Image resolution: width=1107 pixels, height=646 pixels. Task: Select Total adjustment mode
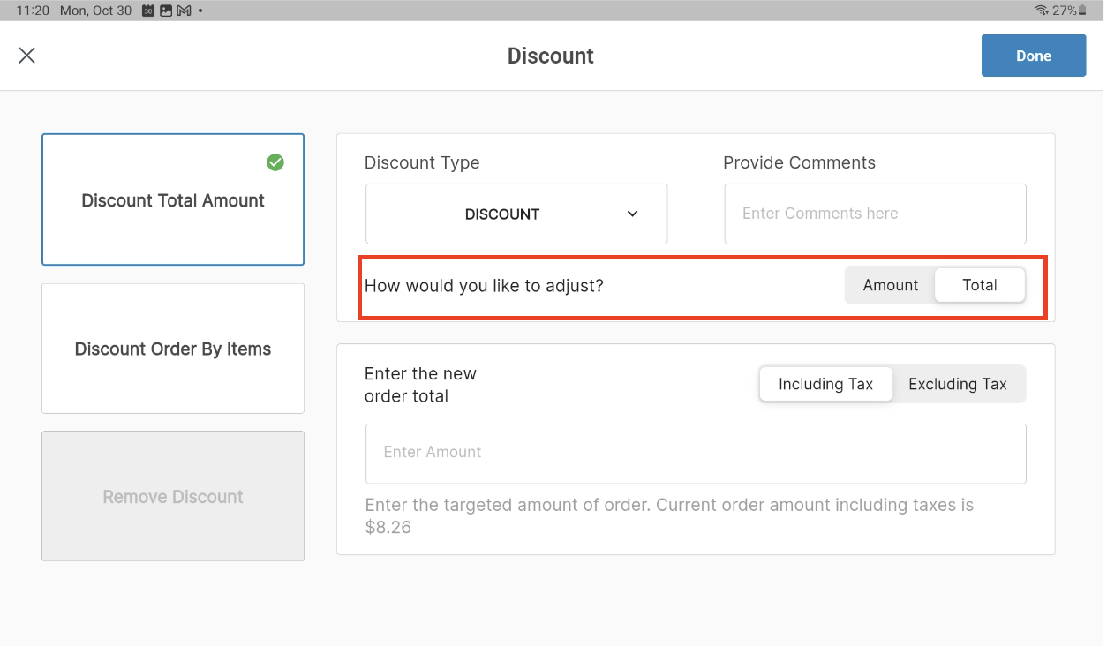click(980, 285)
